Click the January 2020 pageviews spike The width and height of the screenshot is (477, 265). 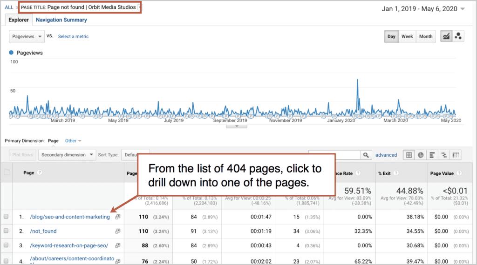[x=357, y=80]
